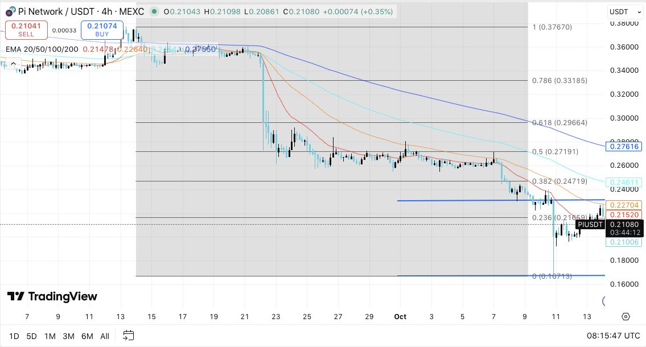This screenshot has width=646, height=347.
Task: Open the USDT currency dropdown
Action: click(625, 12)
